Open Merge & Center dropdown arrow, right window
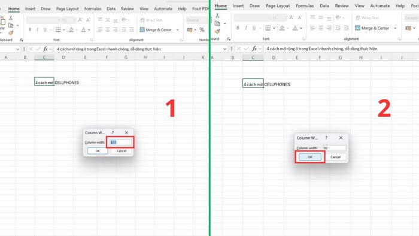 pos(395,28)
